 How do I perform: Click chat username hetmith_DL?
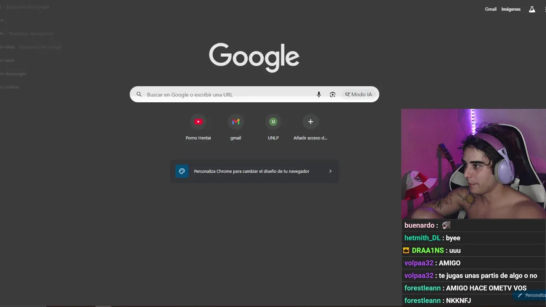pyautogui.click(x=422, y=238)
